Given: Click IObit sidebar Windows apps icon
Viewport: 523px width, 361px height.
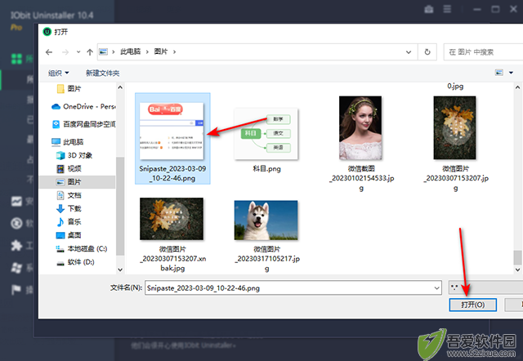Looking at the screenshot, I should pyautogui.click(x=16, y=268).
